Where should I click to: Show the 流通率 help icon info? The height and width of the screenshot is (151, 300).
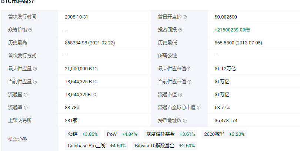point(26,108)
